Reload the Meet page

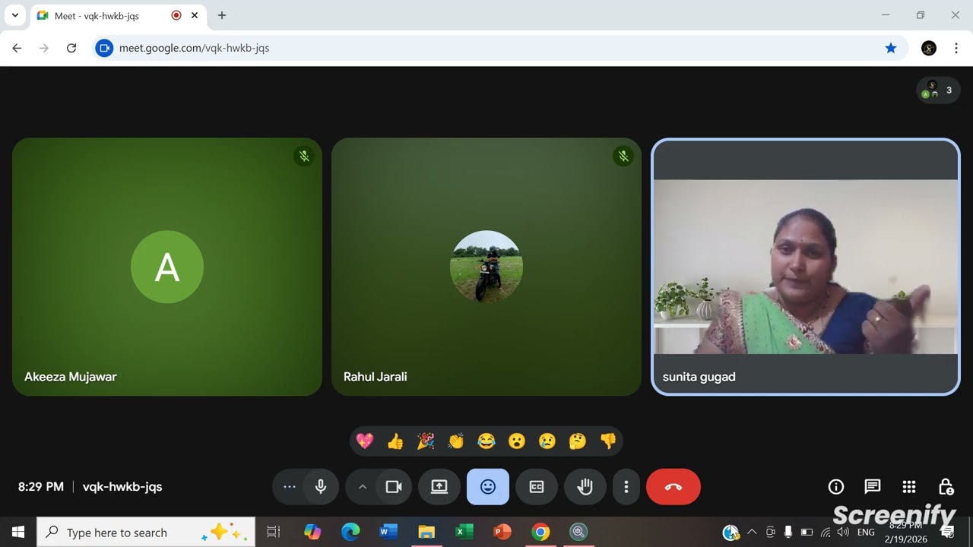[71, 48]
